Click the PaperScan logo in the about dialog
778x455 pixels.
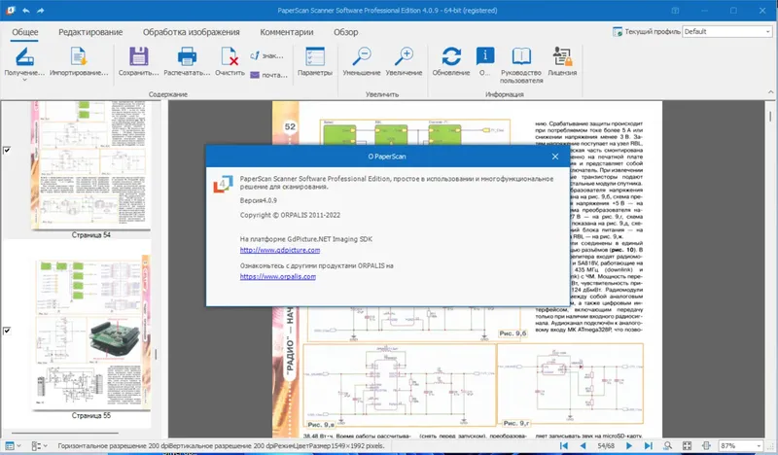coord(224,184)
